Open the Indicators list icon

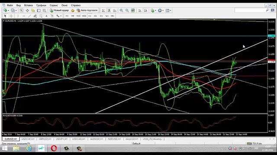click(152, 10)
